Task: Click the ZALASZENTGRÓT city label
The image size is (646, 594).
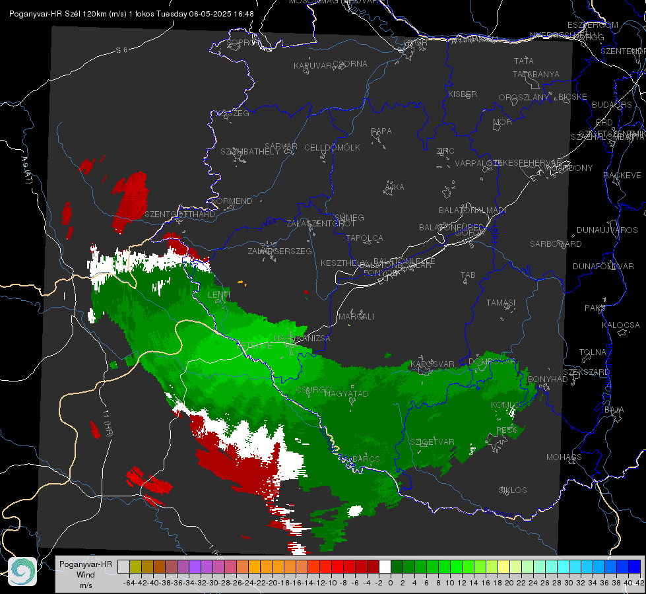Action: pos(321,224)
